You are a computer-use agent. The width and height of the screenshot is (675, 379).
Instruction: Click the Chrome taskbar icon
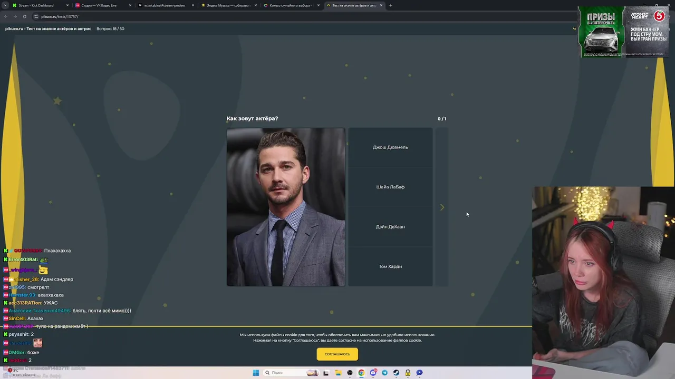click(x=361, y=373)
